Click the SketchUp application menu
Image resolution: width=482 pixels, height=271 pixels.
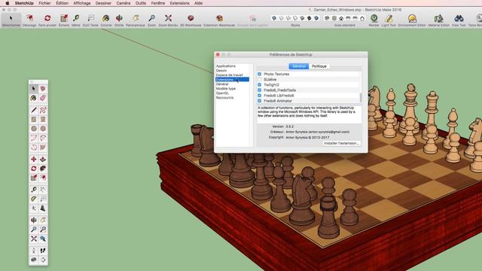click(x=24, y=3)
